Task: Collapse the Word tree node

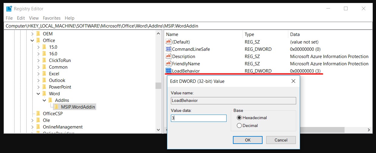Action: [38, 94]
